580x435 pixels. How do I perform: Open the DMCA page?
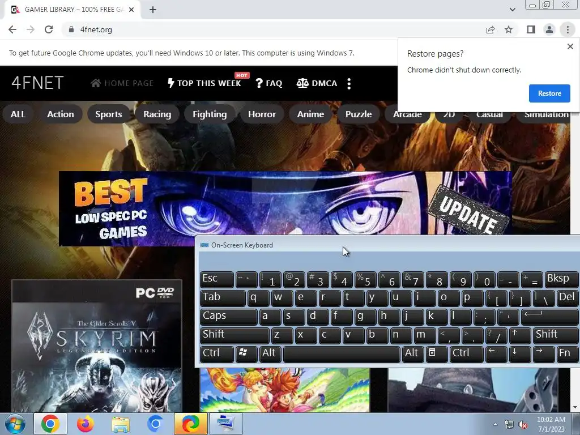pyautogui.click(x=317, y=83)
